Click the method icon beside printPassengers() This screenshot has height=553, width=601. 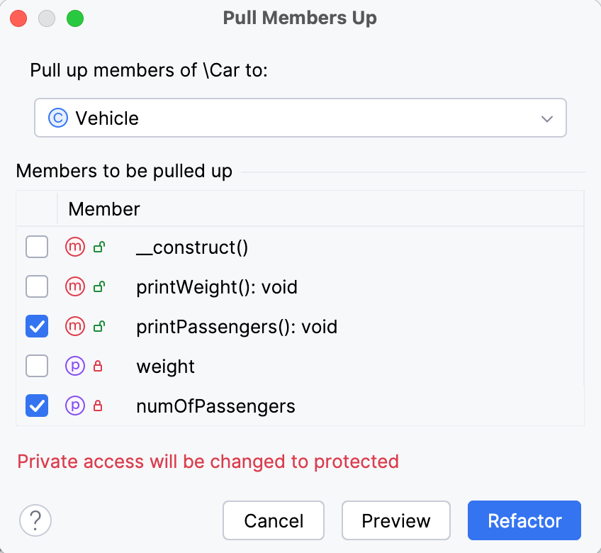[74, 326]
